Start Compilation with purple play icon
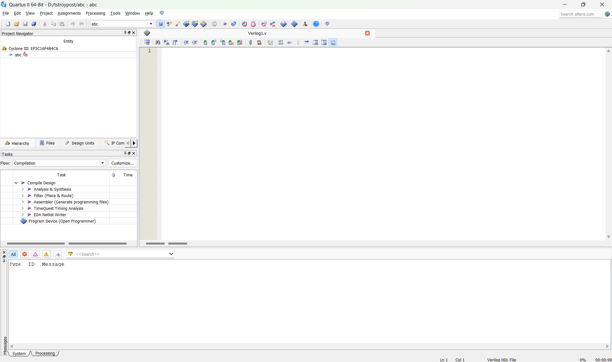612x362 pixels. pos(225,24)
